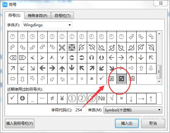Select the bold left arrow symbol
The width and height of the screenshot is (170, 133).
[x=42, y=68]
